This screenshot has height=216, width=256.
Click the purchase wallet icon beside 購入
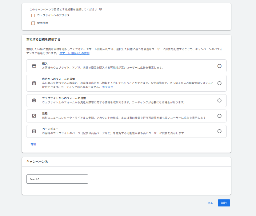pos(34,66)
